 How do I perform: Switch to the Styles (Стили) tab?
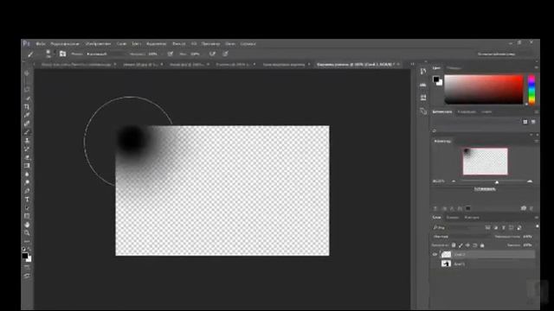click(486, 111)
